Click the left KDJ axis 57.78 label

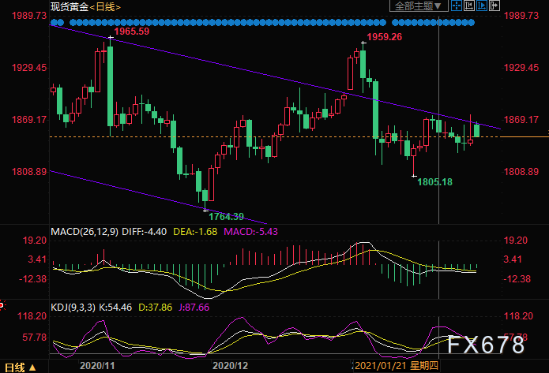point(35,338)
